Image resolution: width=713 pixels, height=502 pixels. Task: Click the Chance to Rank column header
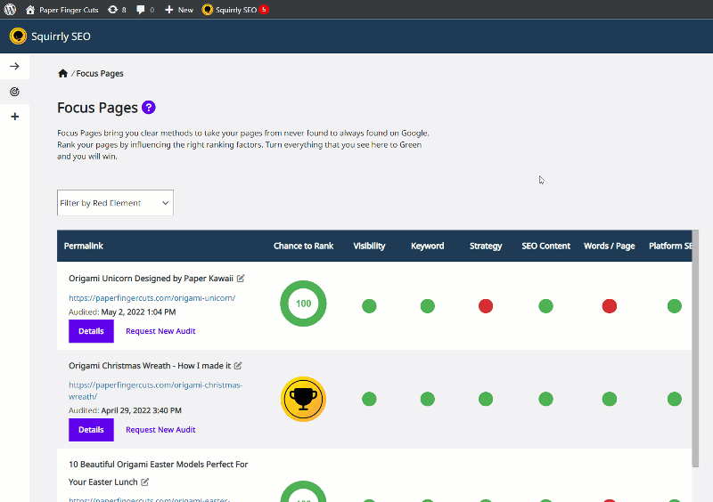[x=303, y=246]
